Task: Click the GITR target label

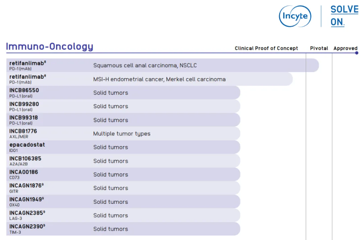Action: pyautogui.click(x=14, y=191)
